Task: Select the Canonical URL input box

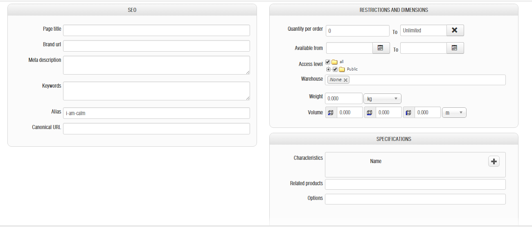Action: point(156,129)
